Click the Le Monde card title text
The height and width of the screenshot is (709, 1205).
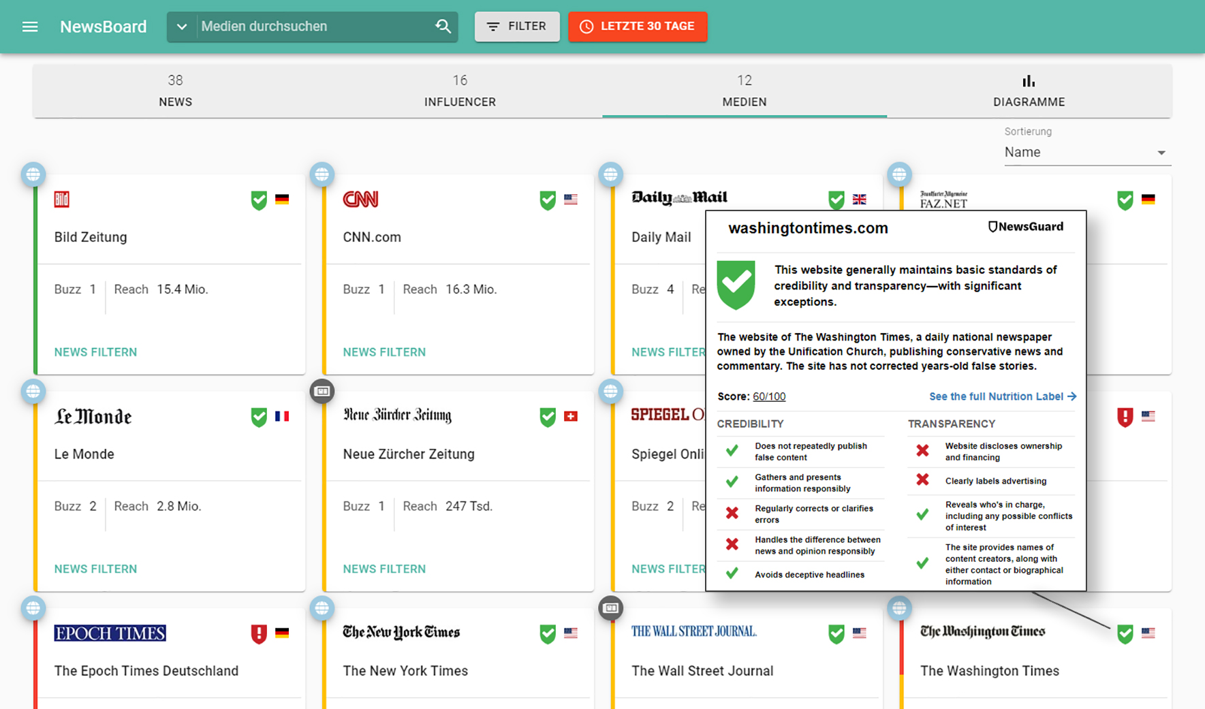tap(84, 454)
